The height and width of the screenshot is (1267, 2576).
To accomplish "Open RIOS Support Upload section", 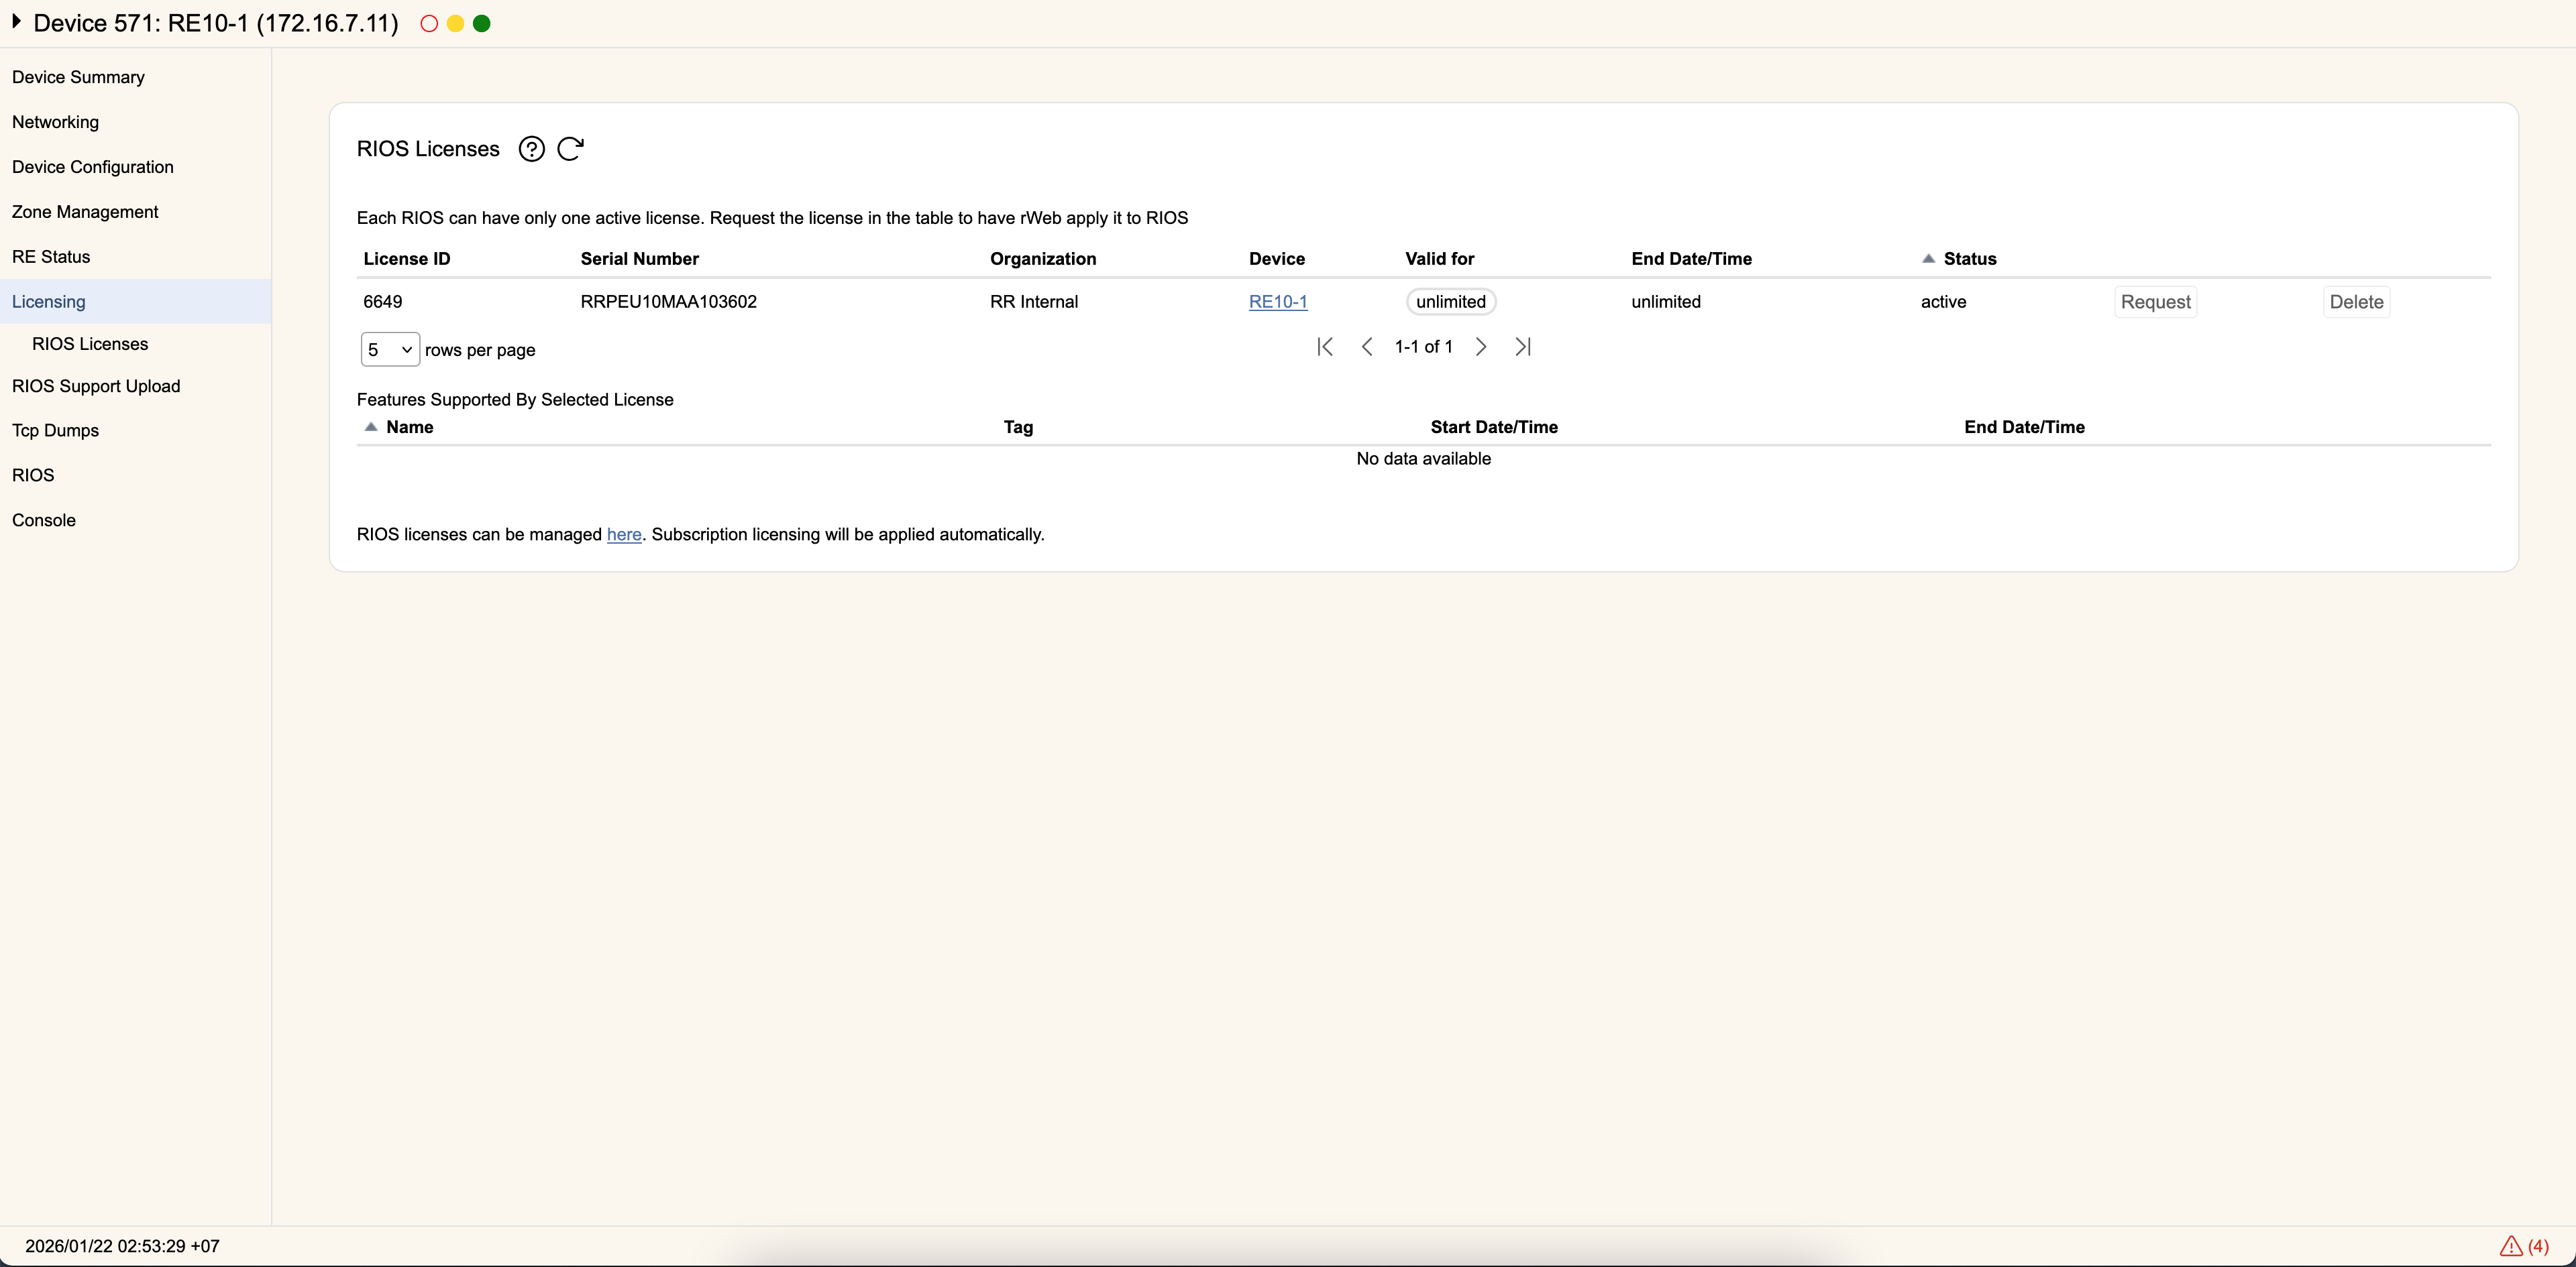I will click(x=96, y=385).
